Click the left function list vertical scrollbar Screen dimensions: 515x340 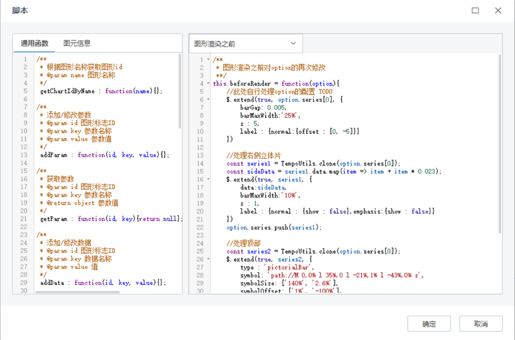click(x=179, y=91)
